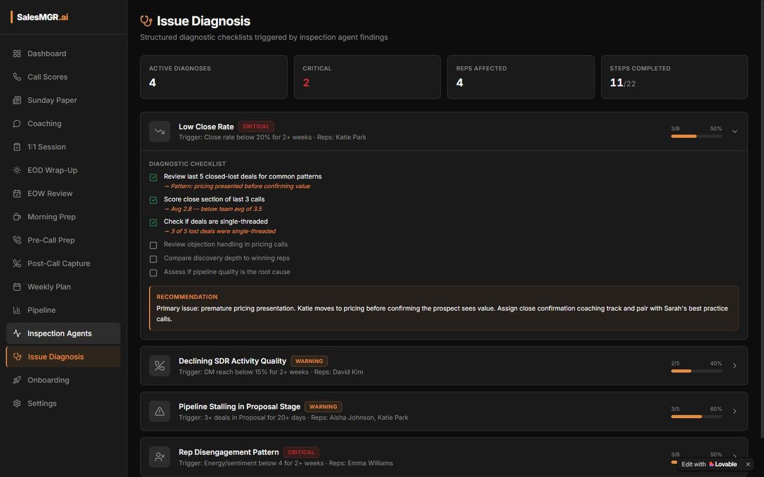Viewport: 764px width, 477px height.
Task: Click the RECOMMENDATION heading text
Action: click(187, 297)
